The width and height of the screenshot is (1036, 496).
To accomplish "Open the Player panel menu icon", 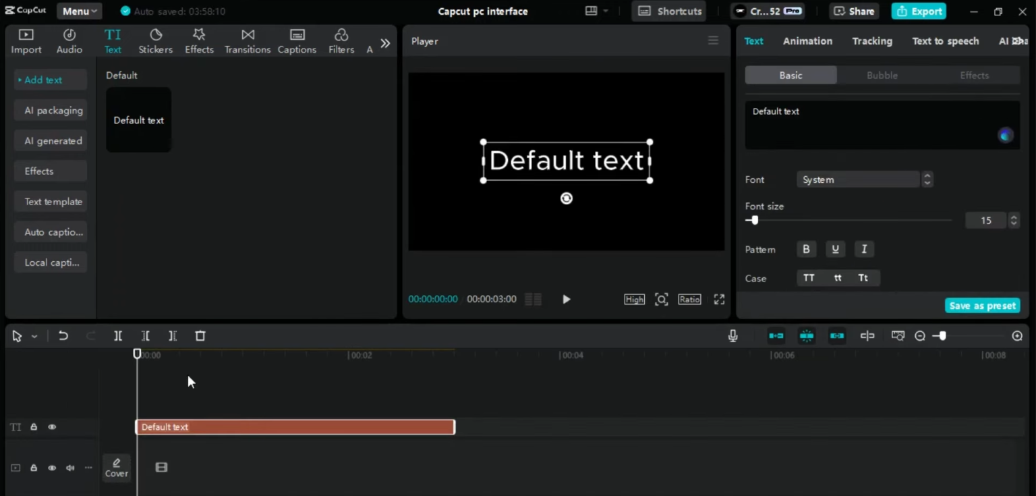I will point(713,40).
